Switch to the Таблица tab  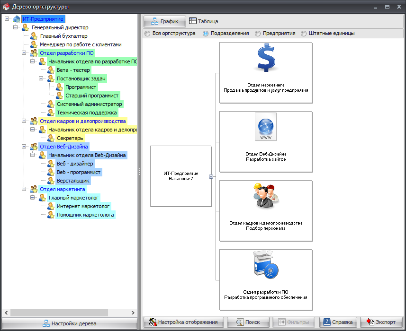pos(204,21)
